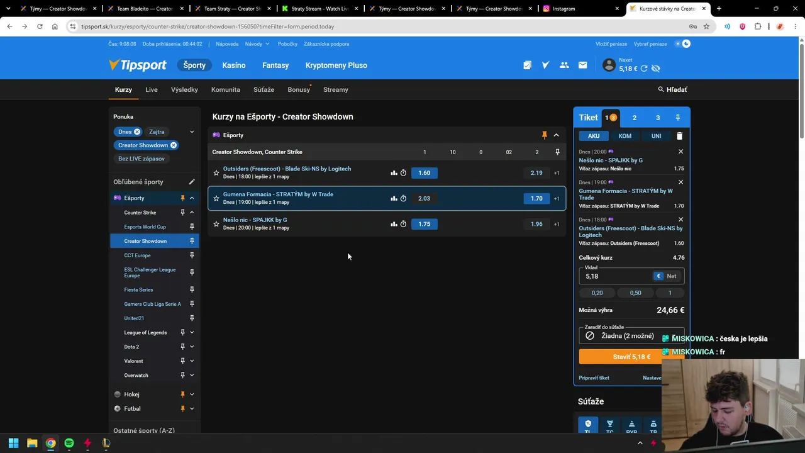Collapse the Ešporty odds section
This screenshot has width=805, height=453.
pyautogui.click(x=556, y=135)
